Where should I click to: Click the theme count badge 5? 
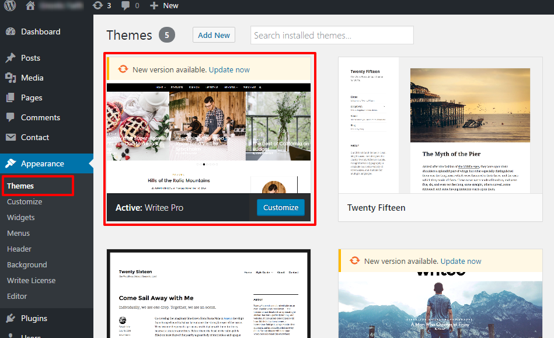pos(167,35)
